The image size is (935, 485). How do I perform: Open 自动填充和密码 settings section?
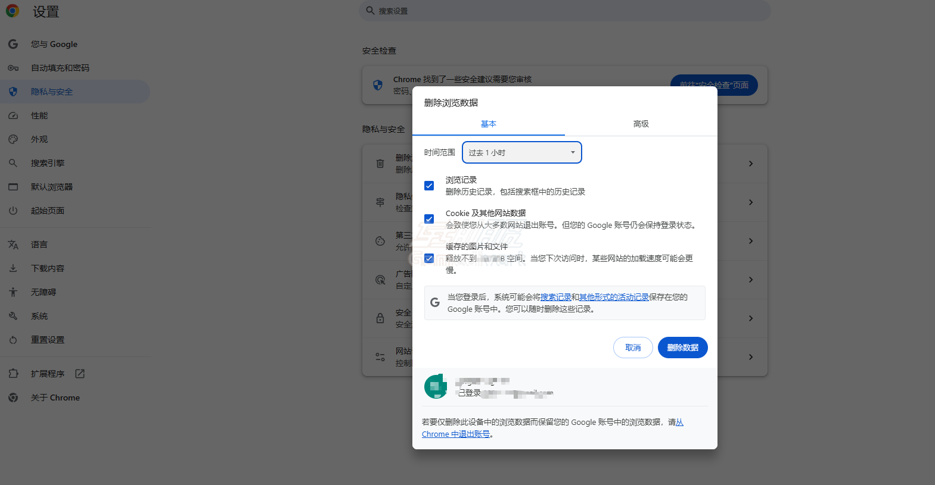[x=75, y=68]
